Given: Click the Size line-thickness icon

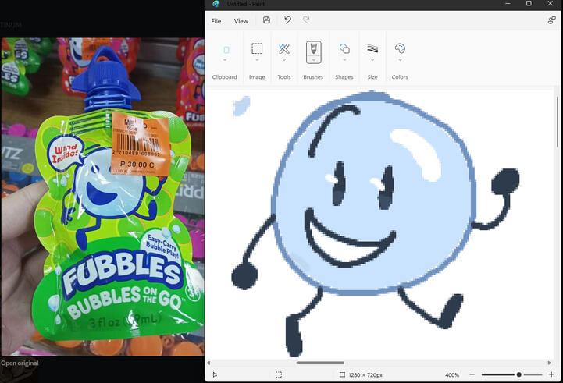Looking at the screenshot, I should [372, 48].
